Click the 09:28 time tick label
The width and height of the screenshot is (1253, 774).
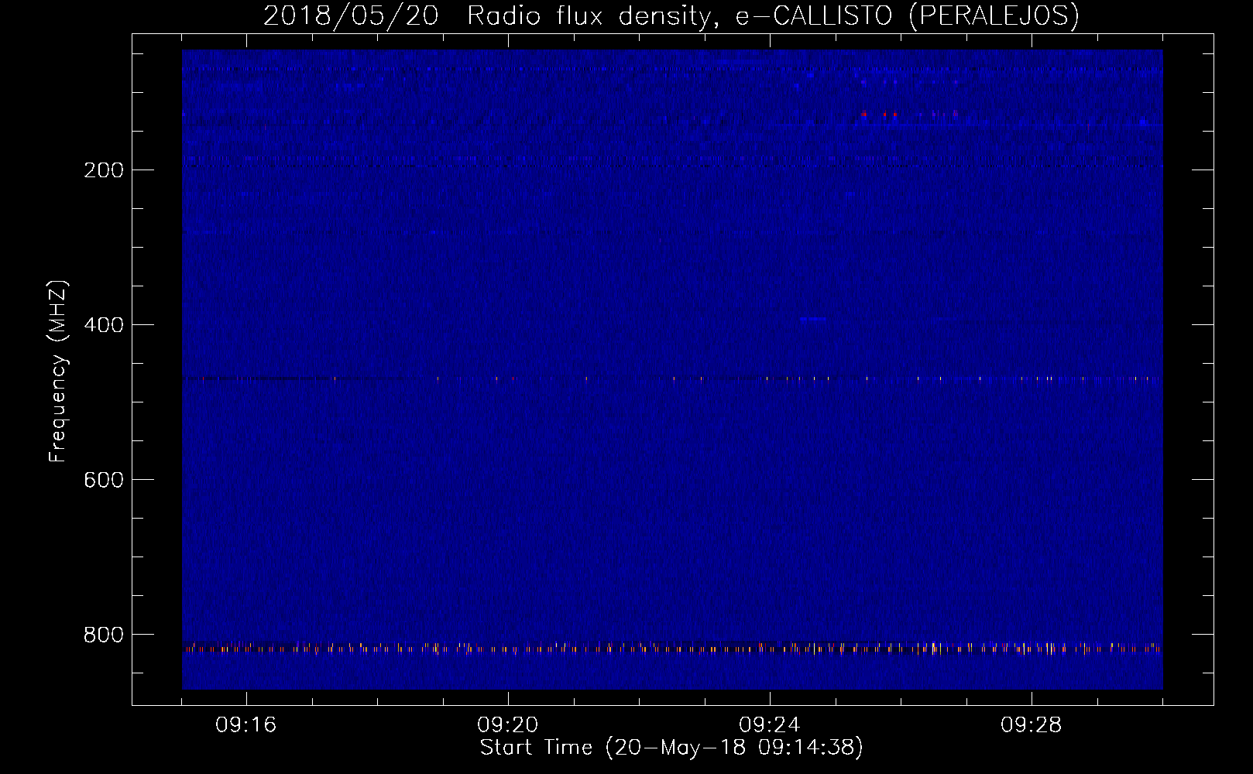[1032, 725]
